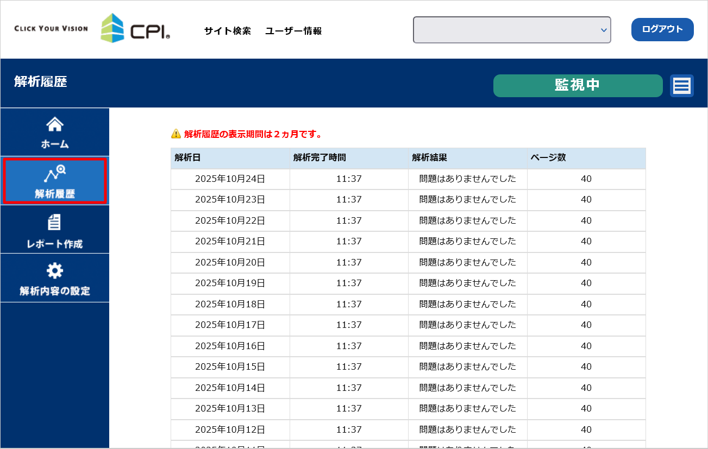Image resolution: width=708 pixels, height=449 pixels.
Task: Click the CPI logo icon
Action: click(112, 28)
